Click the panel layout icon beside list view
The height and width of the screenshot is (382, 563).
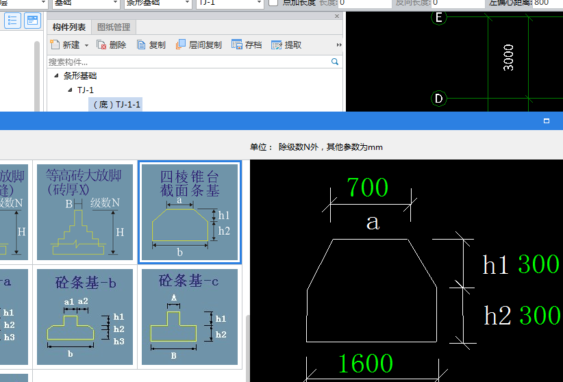tap(33, 20)
